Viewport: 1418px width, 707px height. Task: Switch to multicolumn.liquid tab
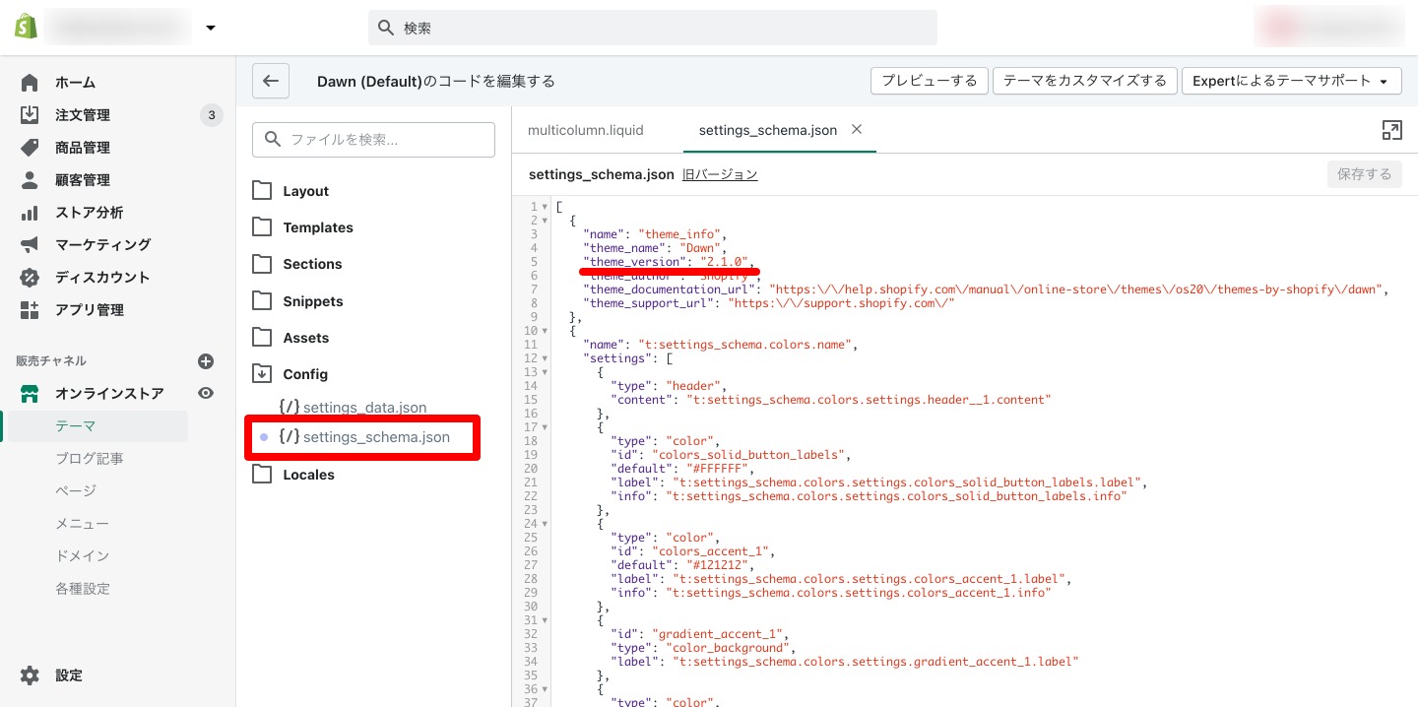[586, 130]
